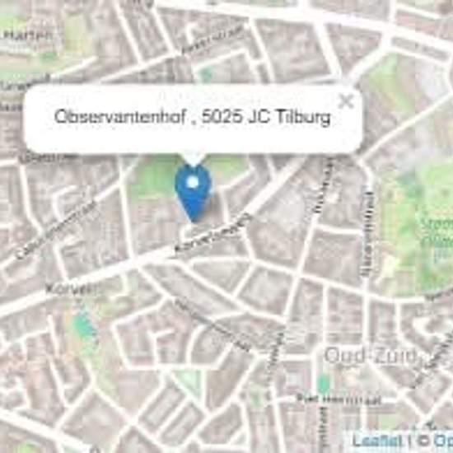Viewport: 453px width, 453px height.
Task: Click the small teal patch above the popup
Action: (206, 74)
